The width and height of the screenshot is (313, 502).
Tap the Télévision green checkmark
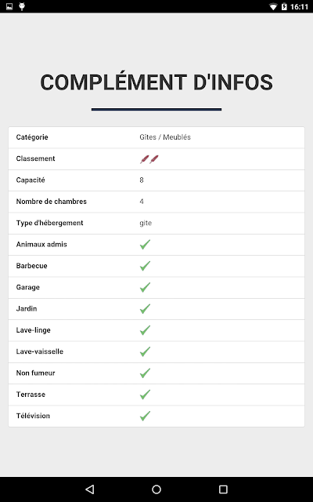click(x=145, y=416)
